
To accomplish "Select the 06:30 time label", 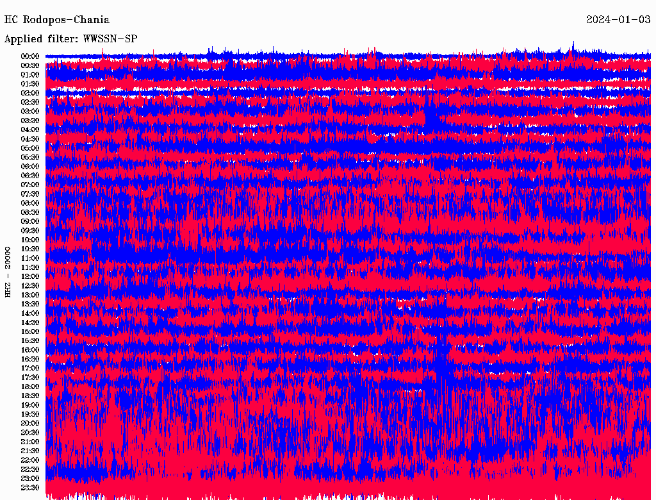I will point(30,176).
